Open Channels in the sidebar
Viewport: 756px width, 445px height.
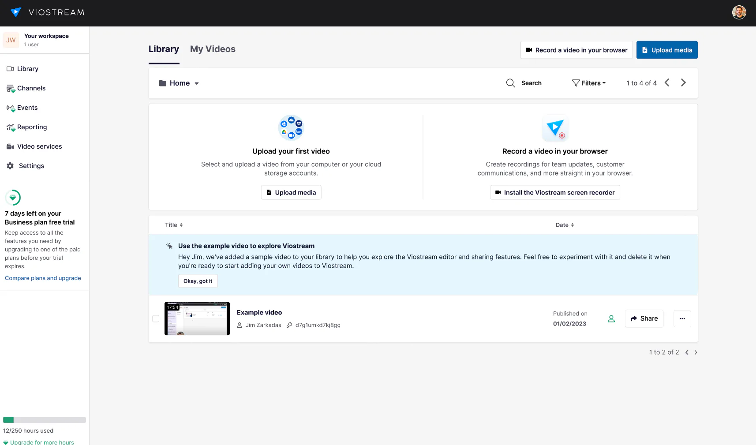click(x=26, y=88)
